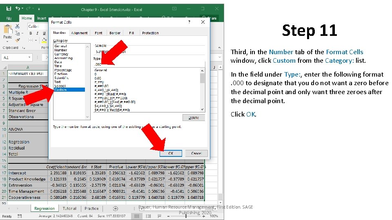Switch to the Font tab in Format Cells
This screenshot has width=392, height=220.
click(98, 33)
